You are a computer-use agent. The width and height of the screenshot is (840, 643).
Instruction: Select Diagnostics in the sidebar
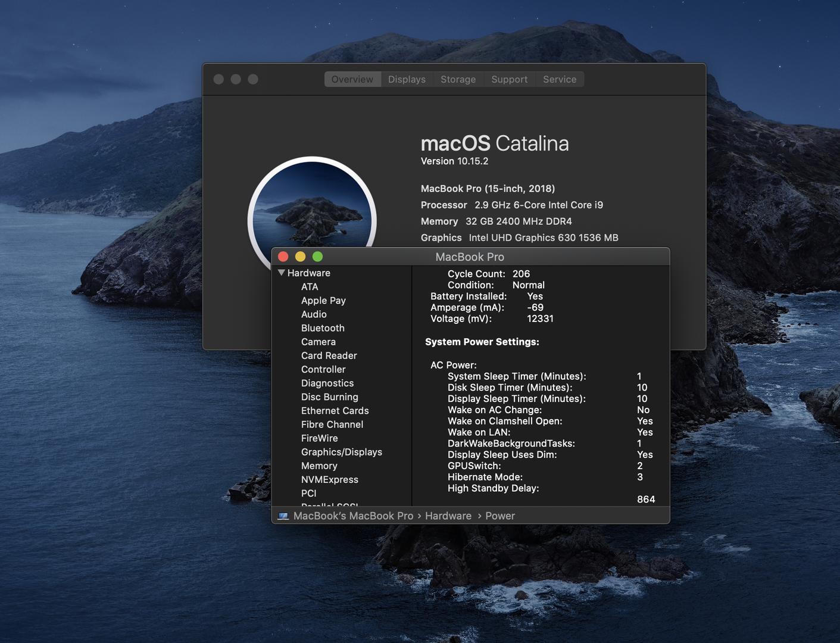tap(327, 383)
